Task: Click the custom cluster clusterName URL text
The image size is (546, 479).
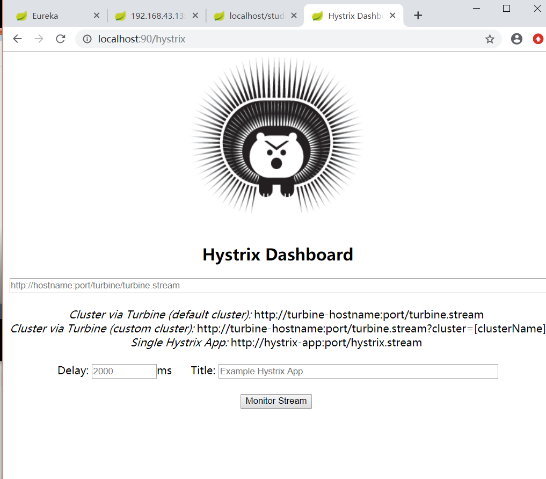Action: [371, 329]
